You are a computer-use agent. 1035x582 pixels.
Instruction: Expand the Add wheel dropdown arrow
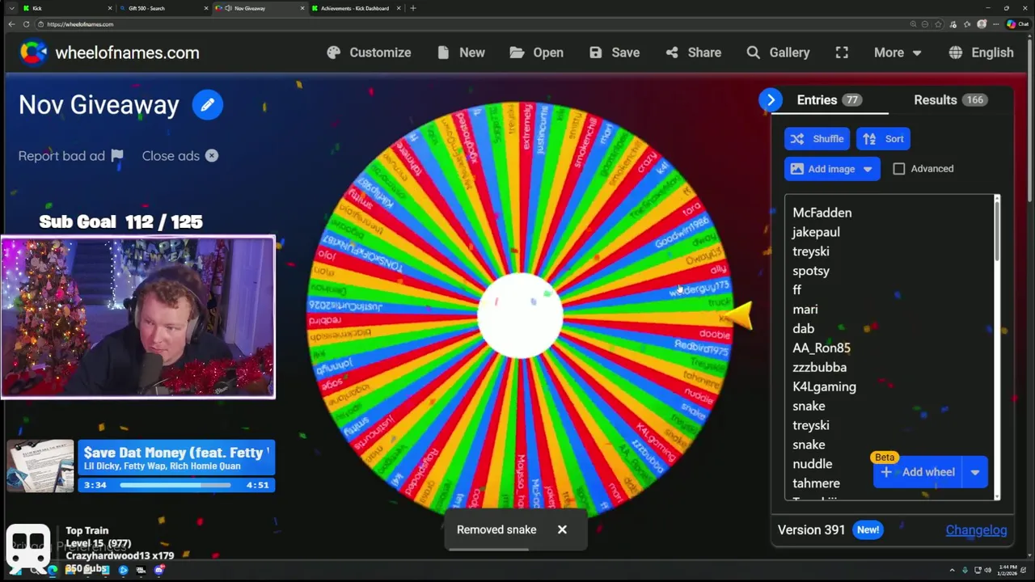pos(975,472)
